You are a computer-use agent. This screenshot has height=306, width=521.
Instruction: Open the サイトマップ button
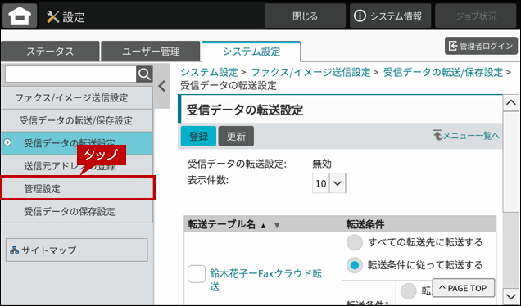pyautogui.click(x=77, y=250)
